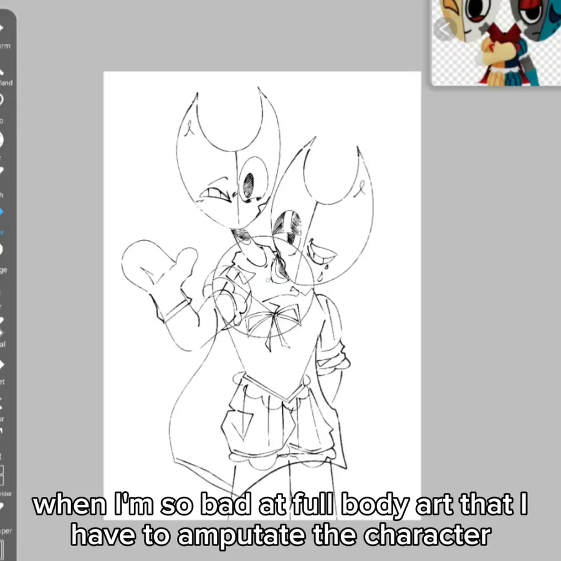Choose the Lasso tool in the toolbar
Screen dimensions: 561x561
(2, 107)
